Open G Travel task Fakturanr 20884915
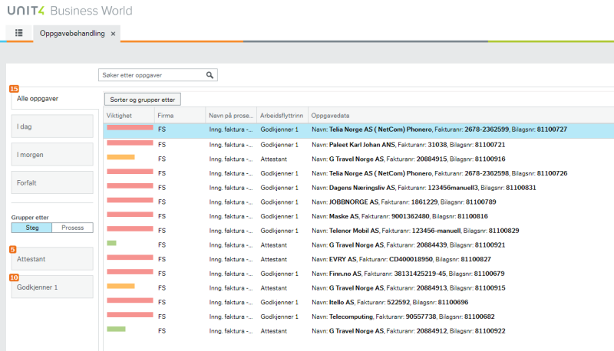The image size is (614, 351). 358,159
